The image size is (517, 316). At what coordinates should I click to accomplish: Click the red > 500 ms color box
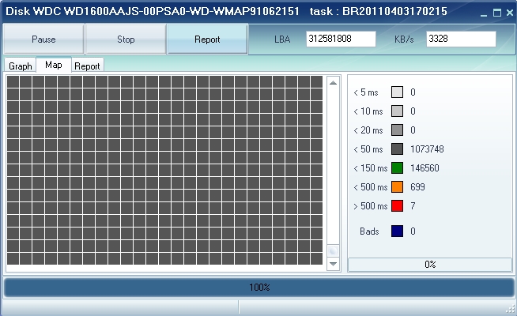397,206
